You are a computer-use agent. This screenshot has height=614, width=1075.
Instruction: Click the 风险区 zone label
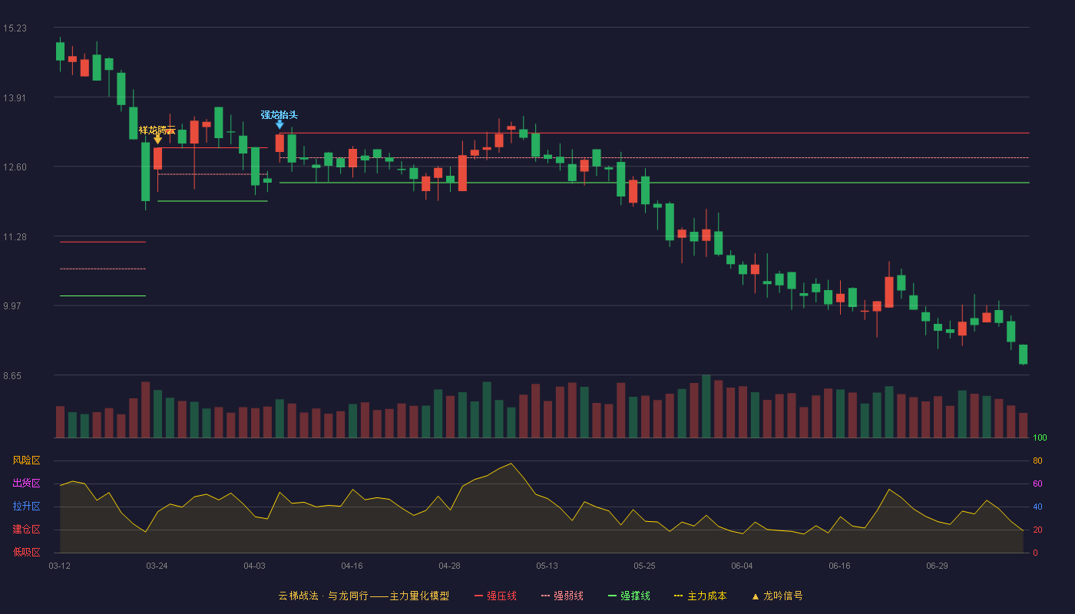point(26,460)
